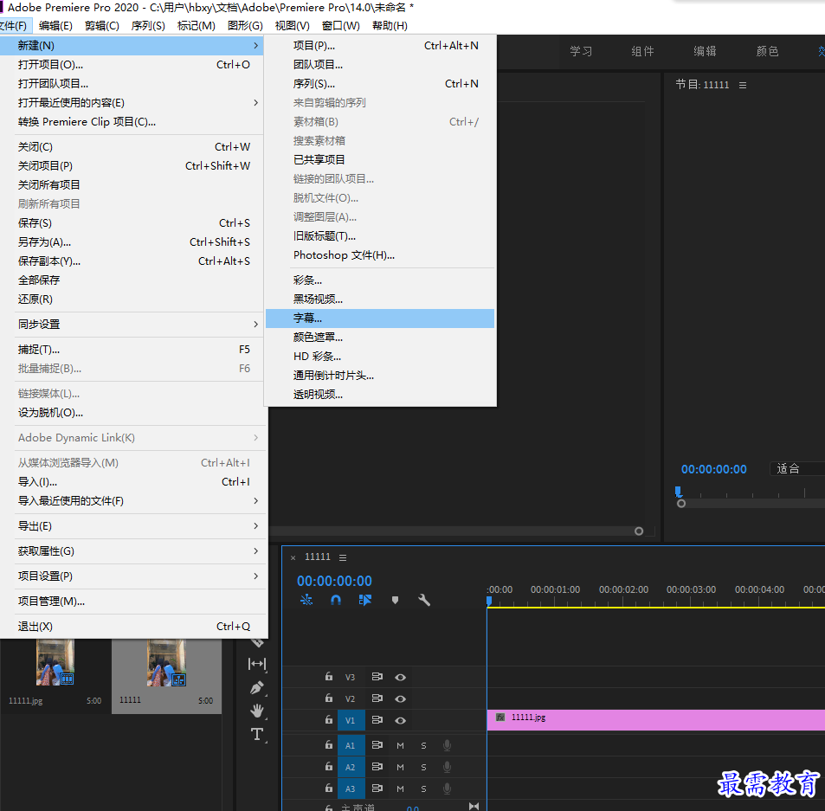Viewport: 825px width, 811px height.
Task: Expand the 获取属性(G) submenu
Action: click(x=132, y=551)
